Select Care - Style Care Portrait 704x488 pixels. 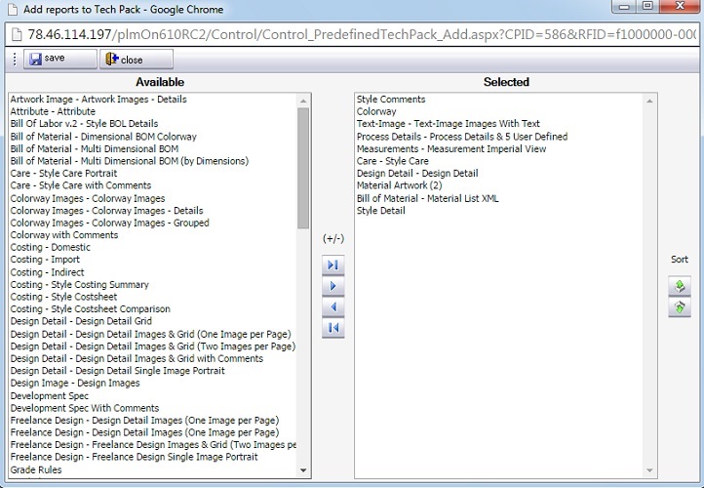click(x=63, y=173)
